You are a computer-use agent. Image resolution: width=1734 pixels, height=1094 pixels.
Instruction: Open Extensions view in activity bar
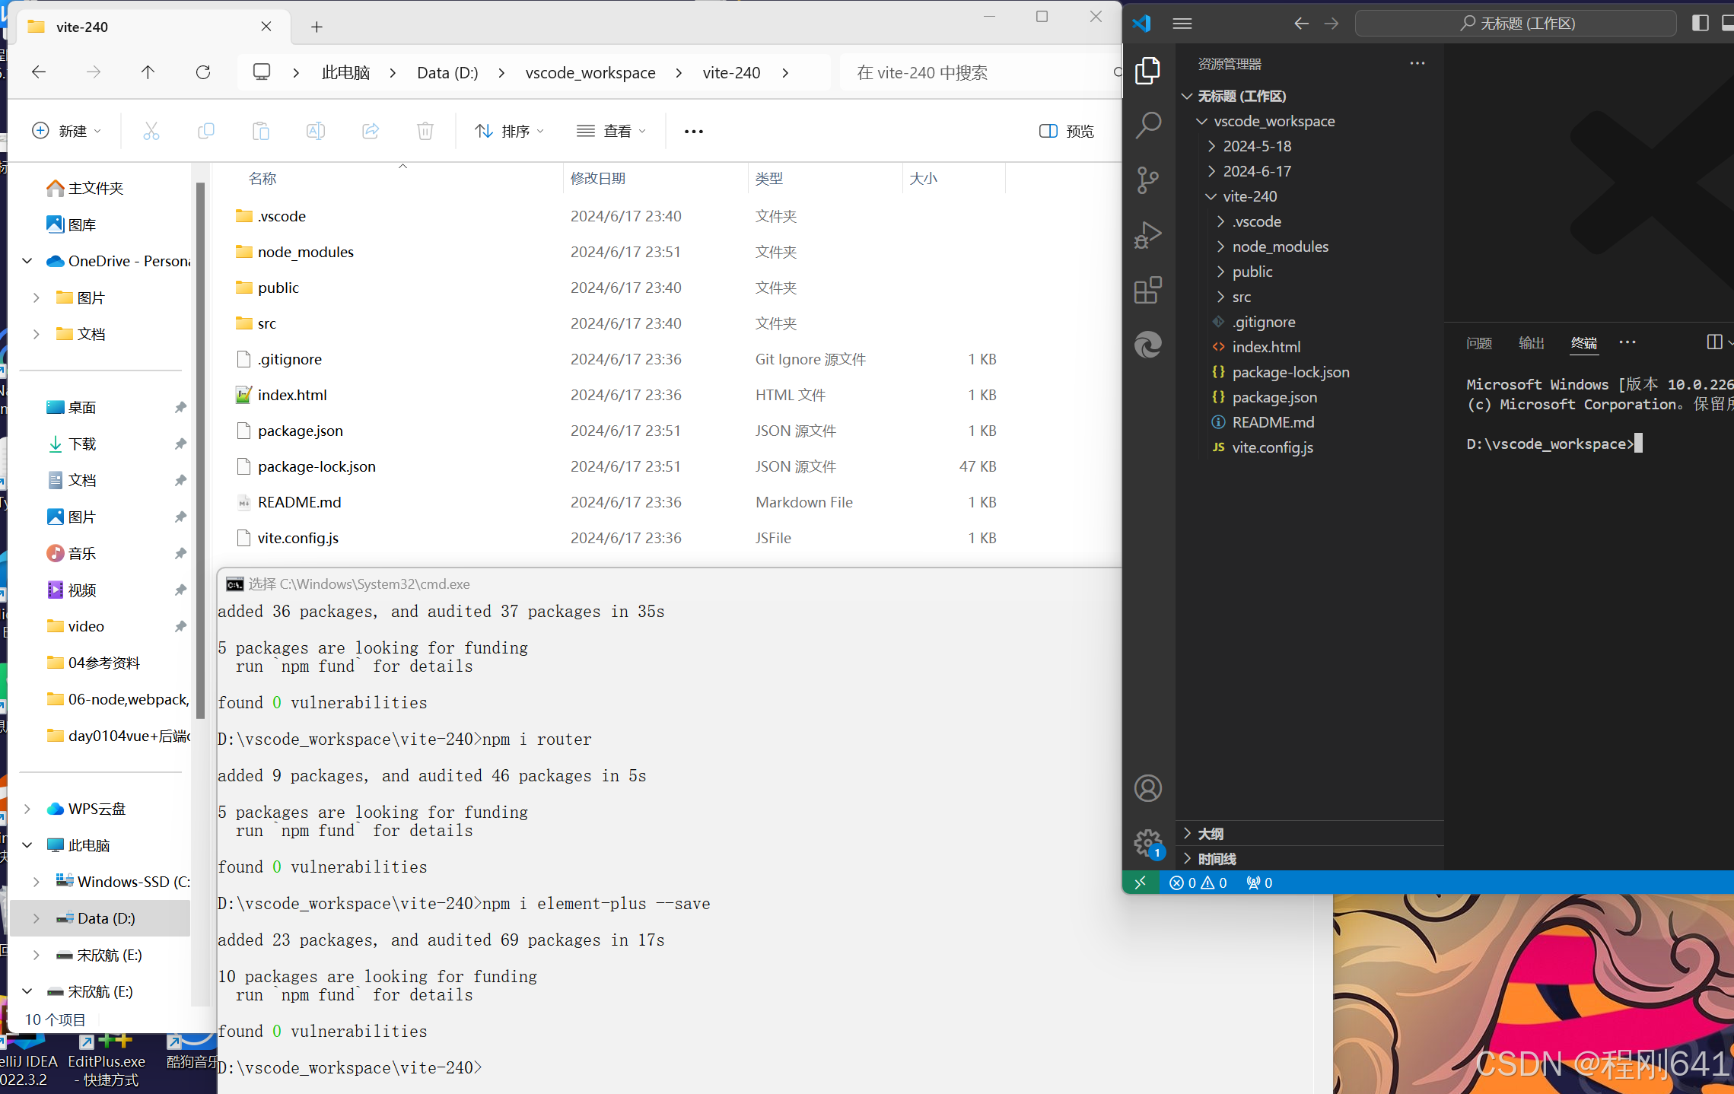1147,290
